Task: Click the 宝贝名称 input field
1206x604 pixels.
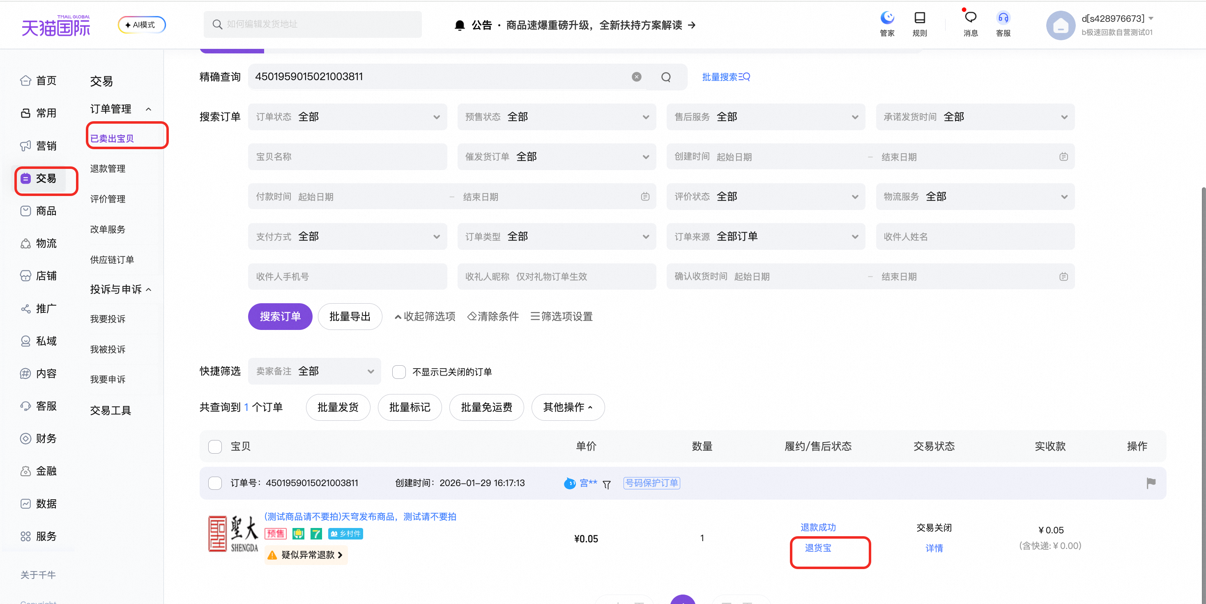Action: tap(348, 157)
